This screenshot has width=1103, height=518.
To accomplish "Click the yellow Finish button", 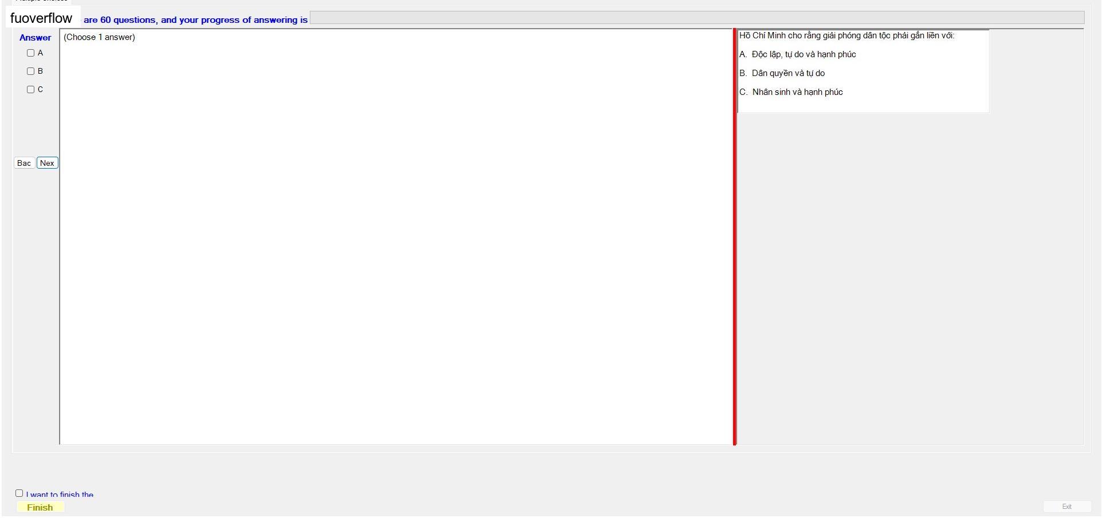I will 40,508.
